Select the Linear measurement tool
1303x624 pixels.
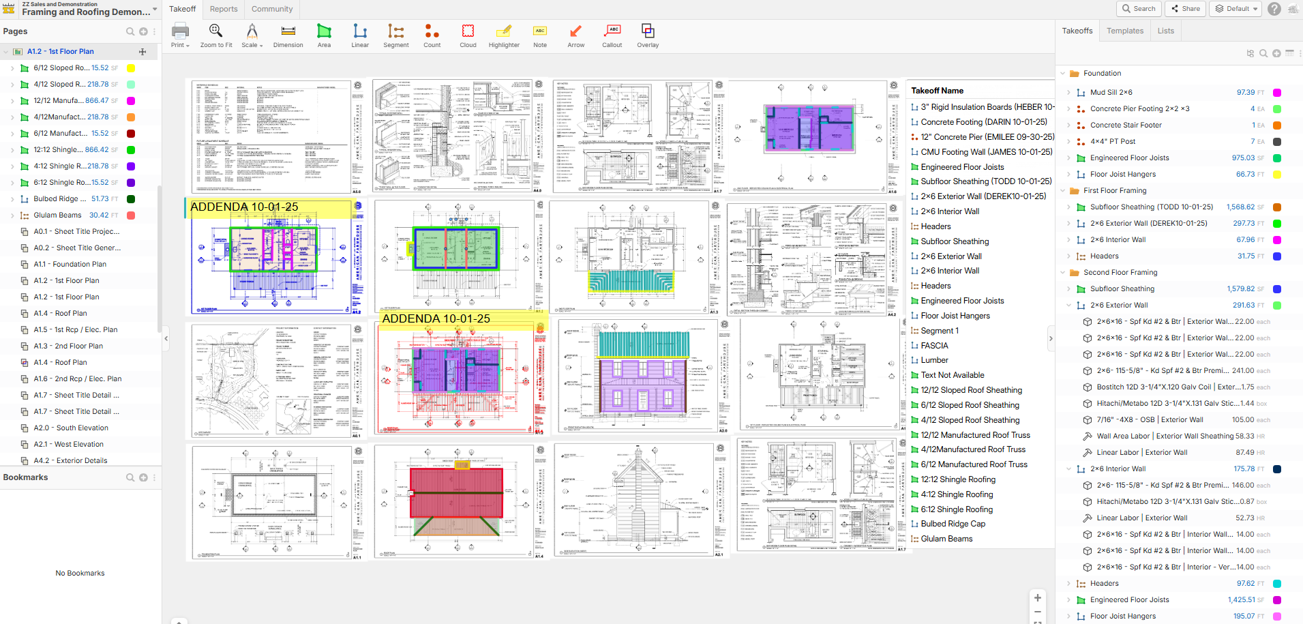[x=360, y=35]
